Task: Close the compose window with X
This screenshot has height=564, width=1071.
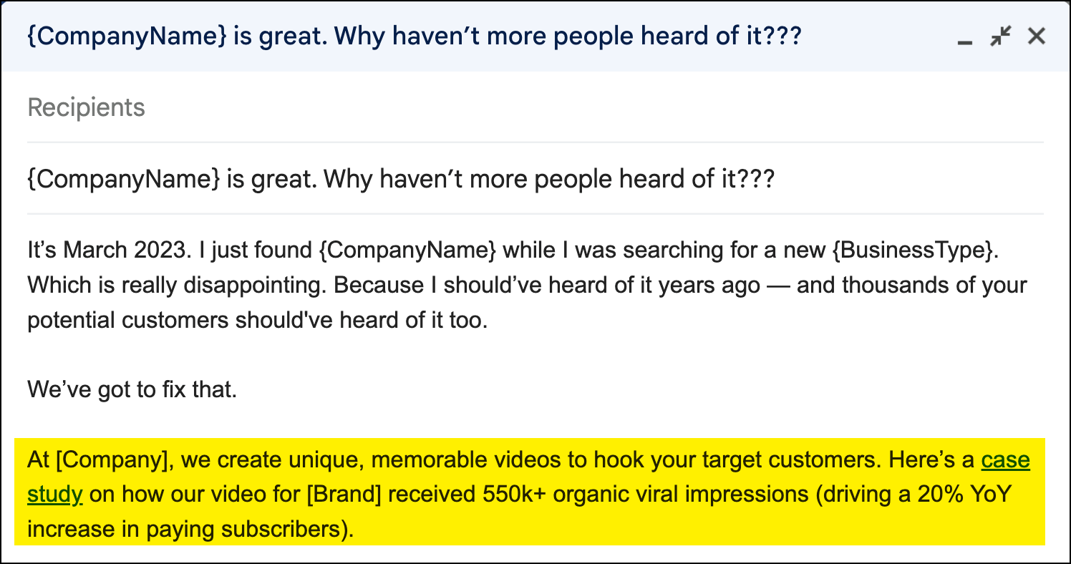Action: point(1037,36)
